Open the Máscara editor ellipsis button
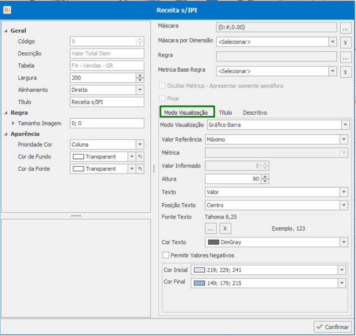This screenshot has width=356, height=336. [x=345, y=27]
